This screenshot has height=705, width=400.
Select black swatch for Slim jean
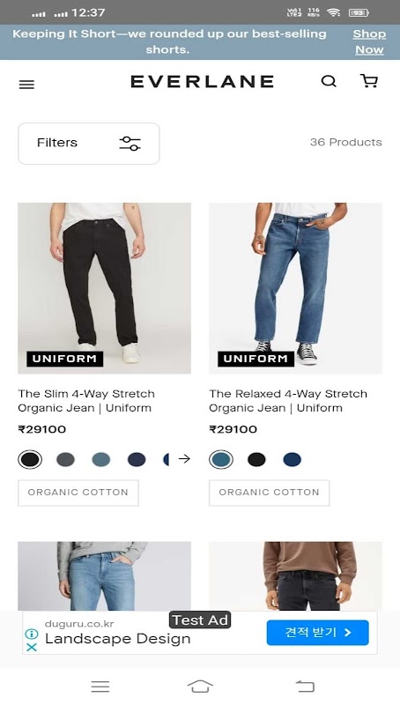coord(30,459)
